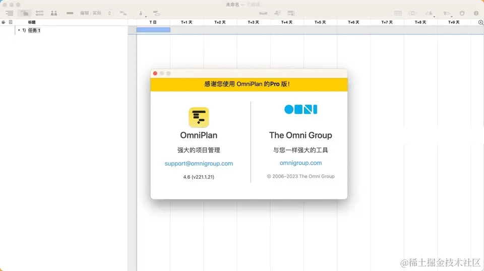This screenshot has width=484, height=271.
Task: Click the OmniPlan title in About dialog
Action: coord(199,135)
